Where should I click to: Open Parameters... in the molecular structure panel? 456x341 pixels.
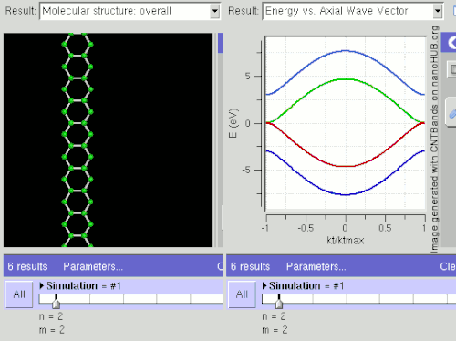point(93,266)
